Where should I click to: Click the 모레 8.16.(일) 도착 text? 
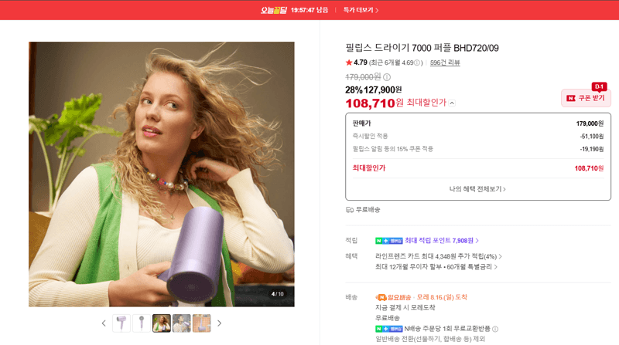coord(442,297)
